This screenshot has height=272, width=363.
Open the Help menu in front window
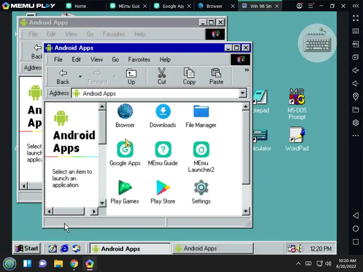tap(165, 59)
